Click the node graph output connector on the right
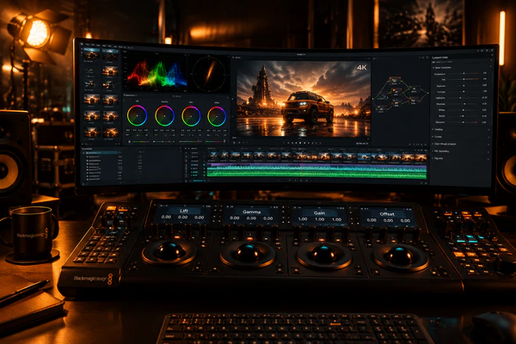The width and height of the screenshot is (516, 344). coord(427,93)
